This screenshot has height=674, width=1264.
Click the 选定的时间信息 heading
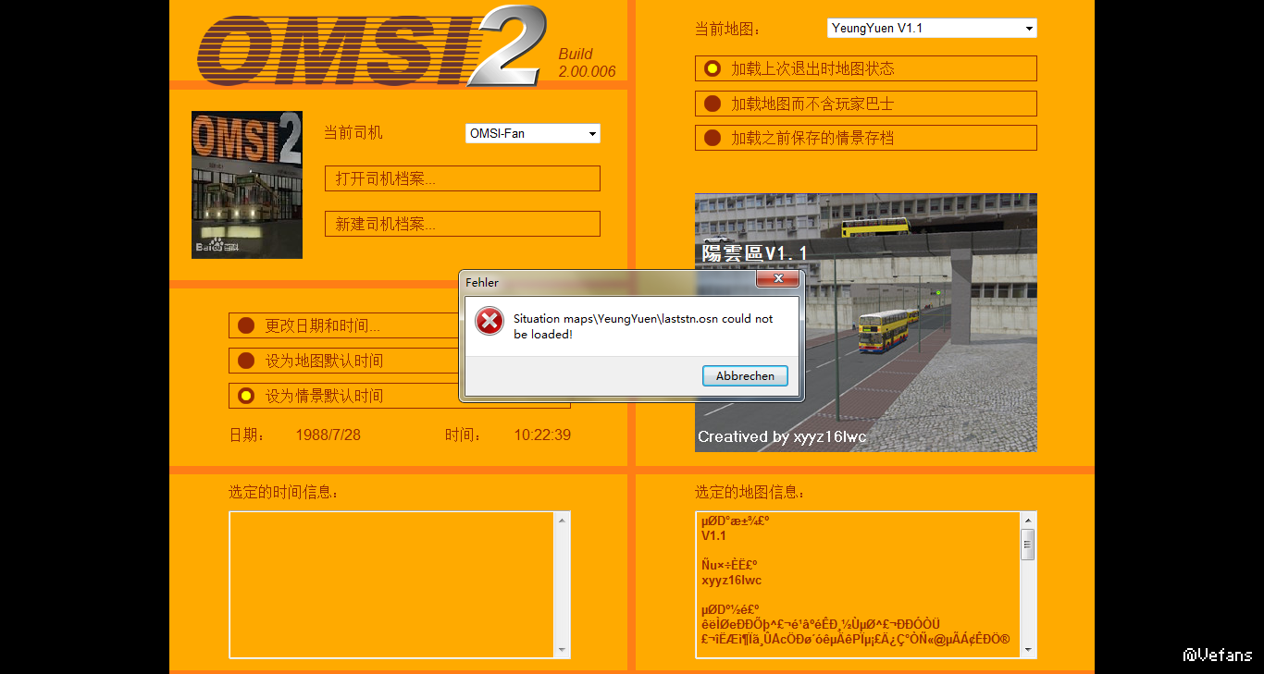coord(284,492)
